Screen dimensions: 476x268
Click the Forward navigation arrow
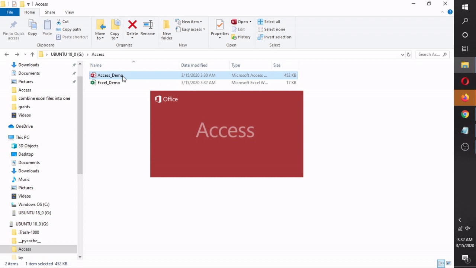(x=17, y=54)
